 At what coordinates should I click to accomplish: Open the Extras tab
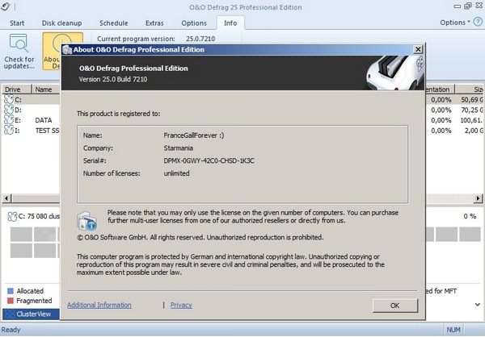[x=154, y=23]
